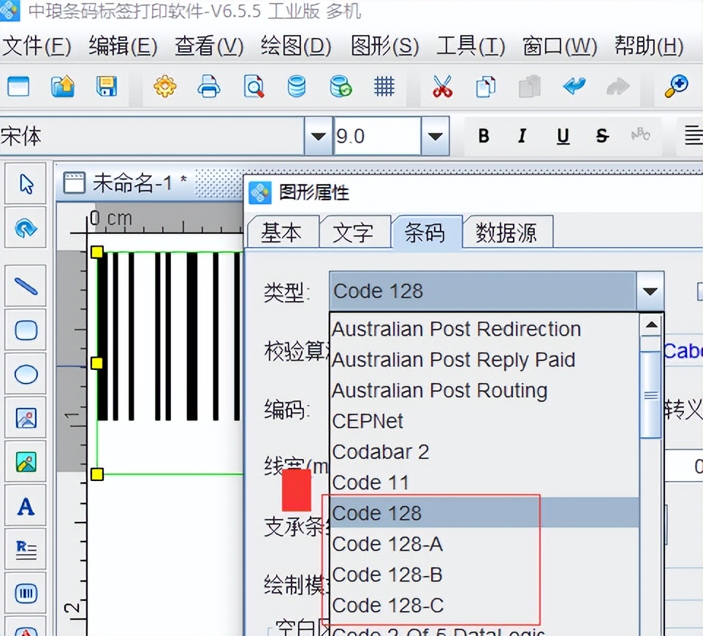Collapse the barcode type dropdown list
The image size is (703, 636).
650,290
